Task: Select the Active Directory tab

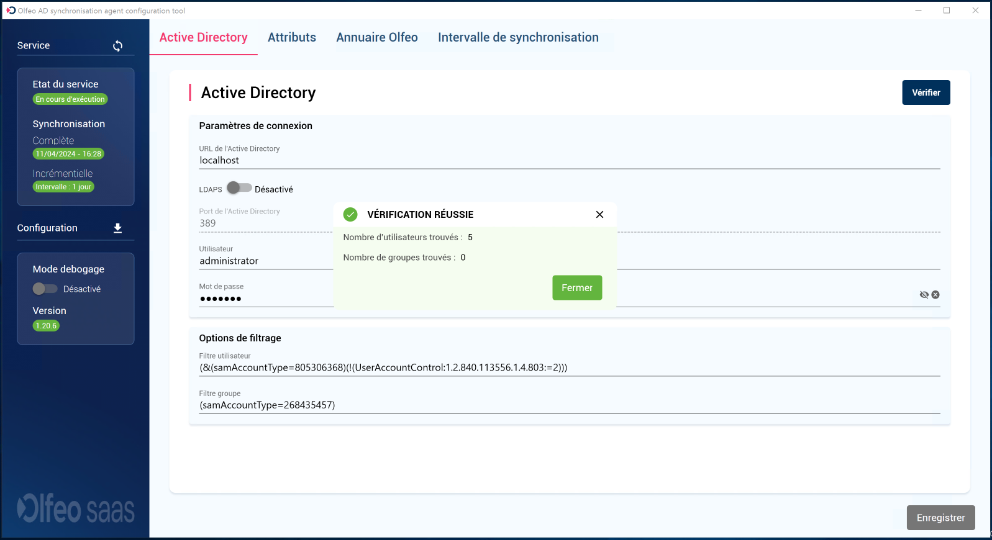Action: 203,38
